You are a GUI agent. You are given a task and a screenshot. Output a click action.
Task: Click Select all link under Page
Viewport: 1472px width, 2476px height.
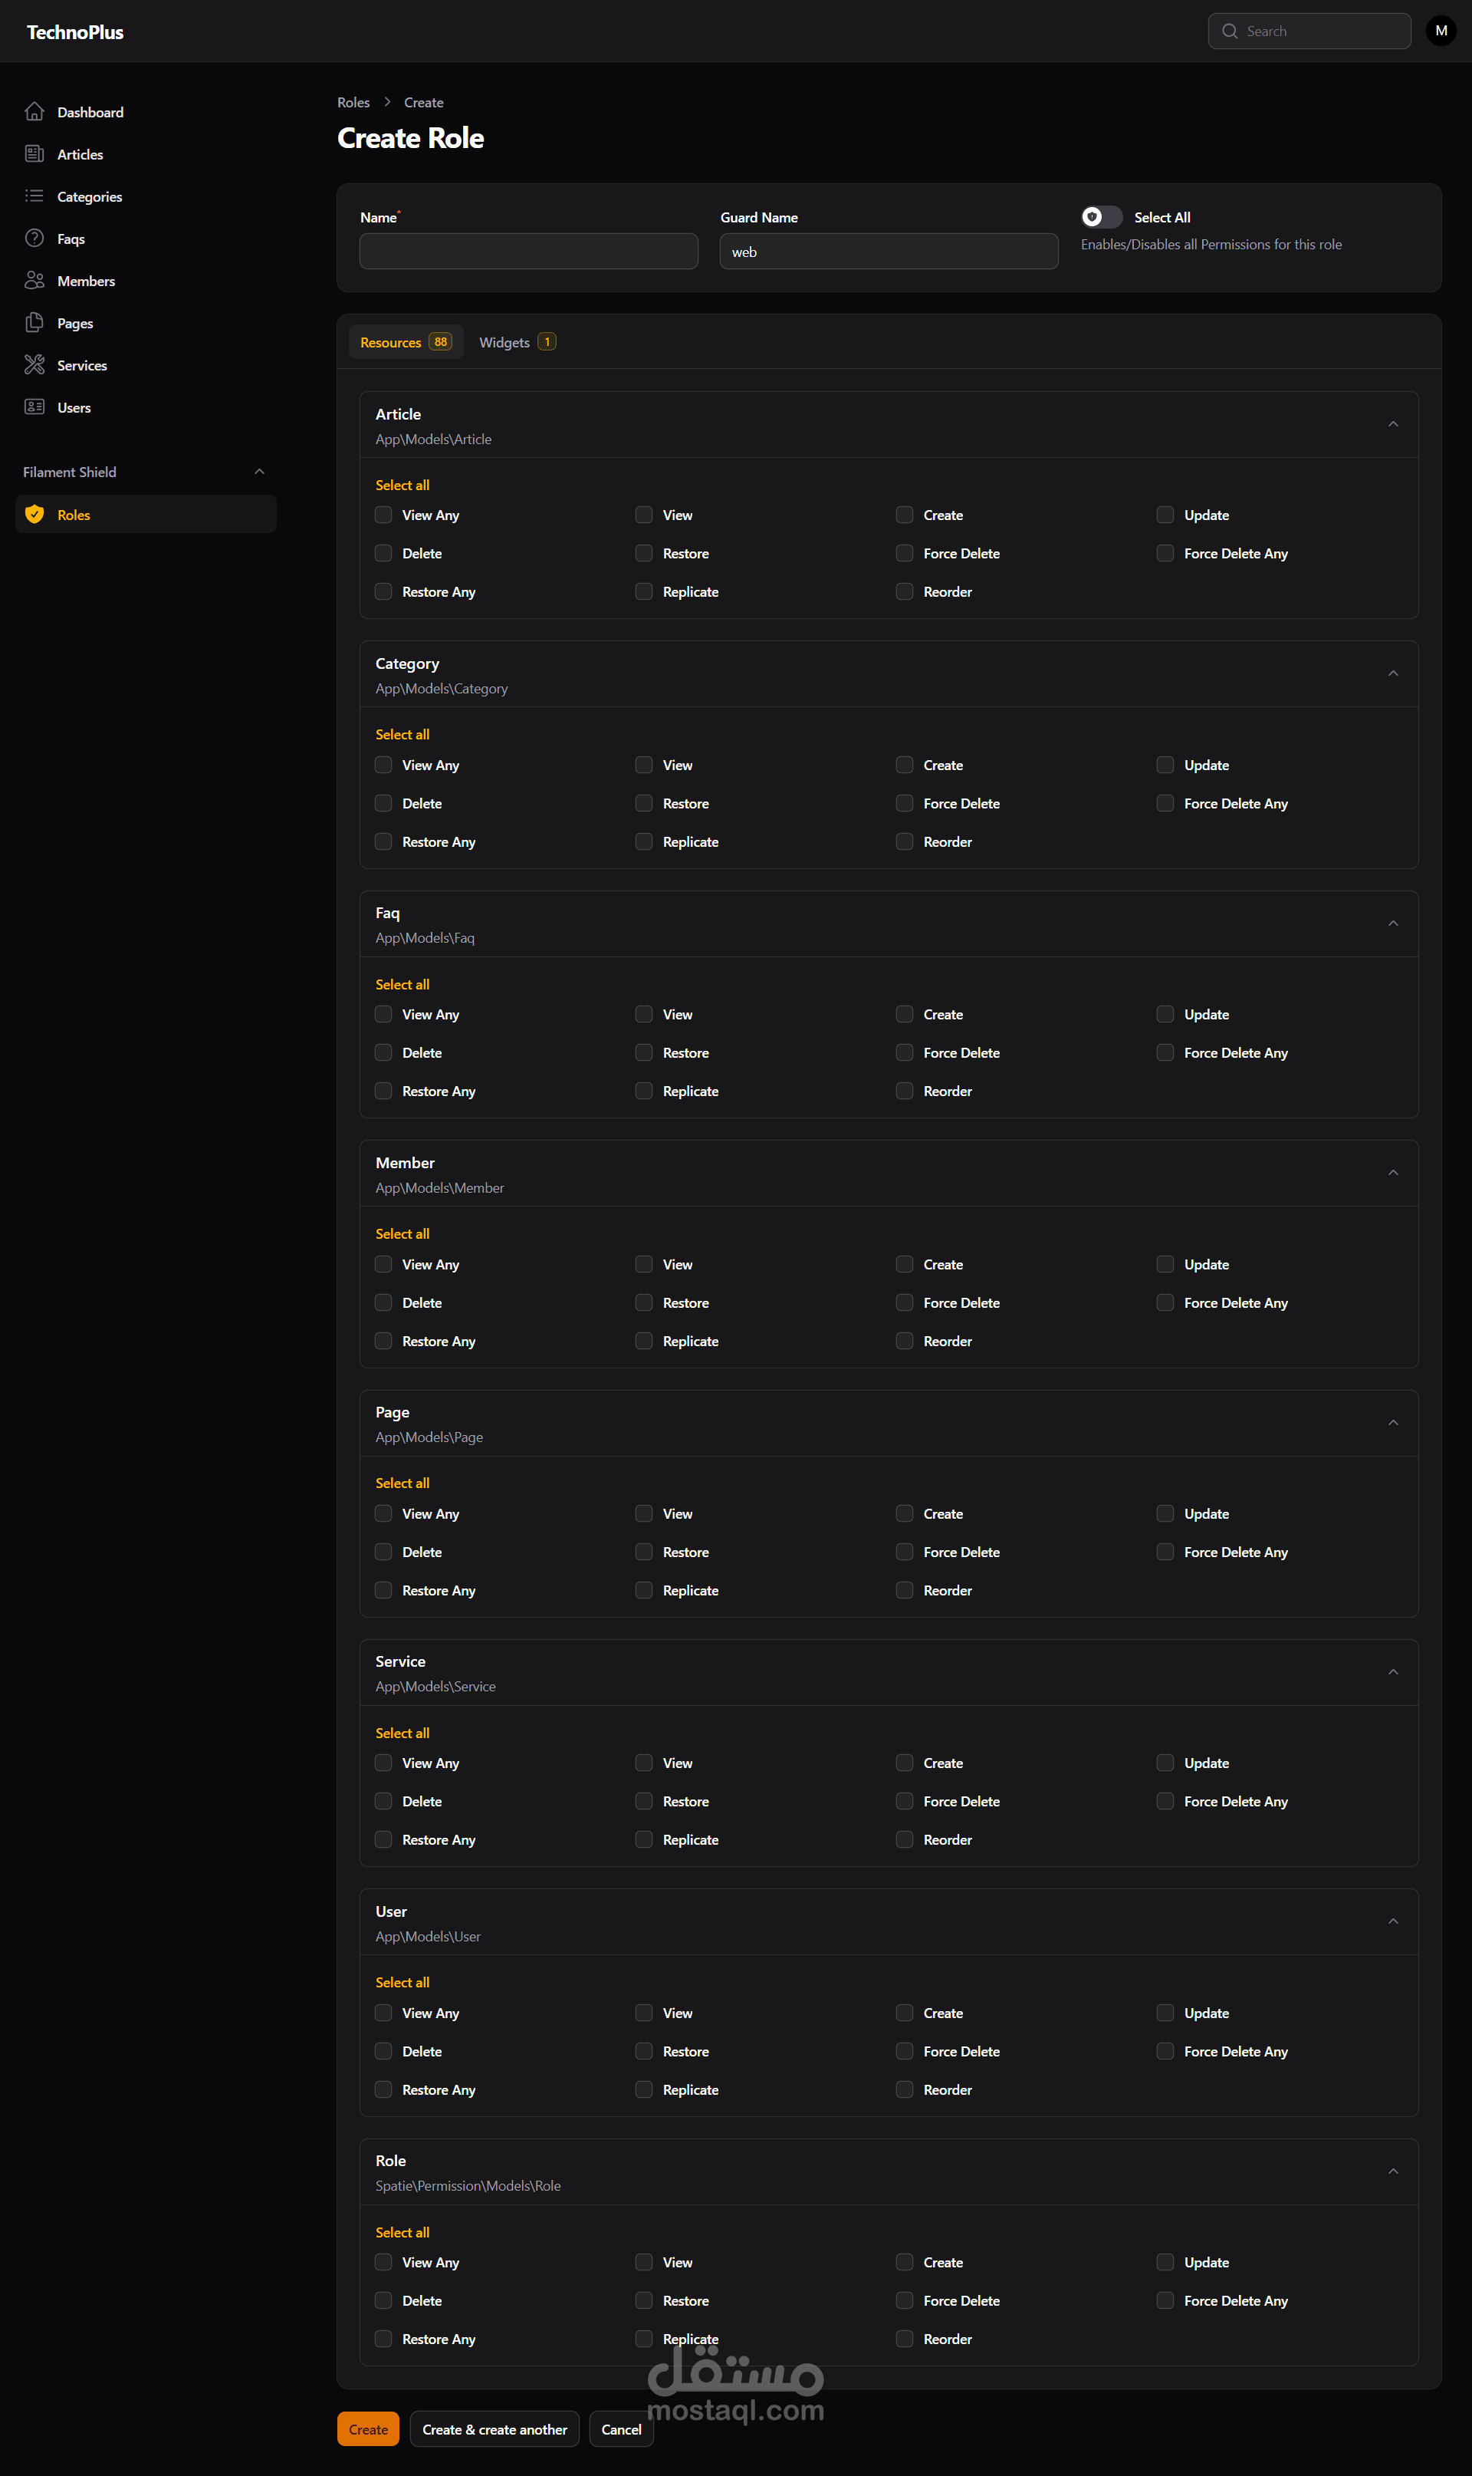[402, 1483]
